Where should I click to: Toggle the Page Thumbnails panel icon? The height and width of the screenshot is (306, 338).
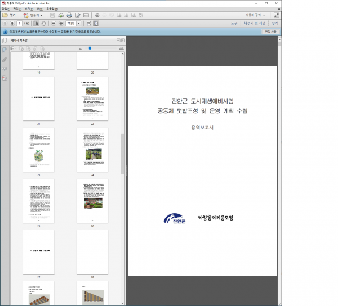pyautogui.click(x=4, y=40)
